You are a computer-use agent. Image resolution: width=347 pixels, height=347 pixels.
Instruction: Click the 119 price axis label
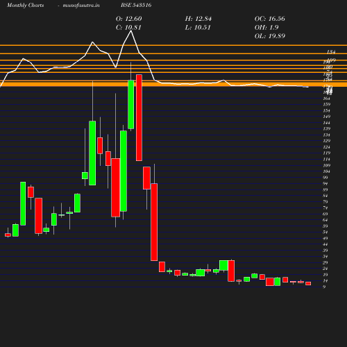[x=326, y=153]
